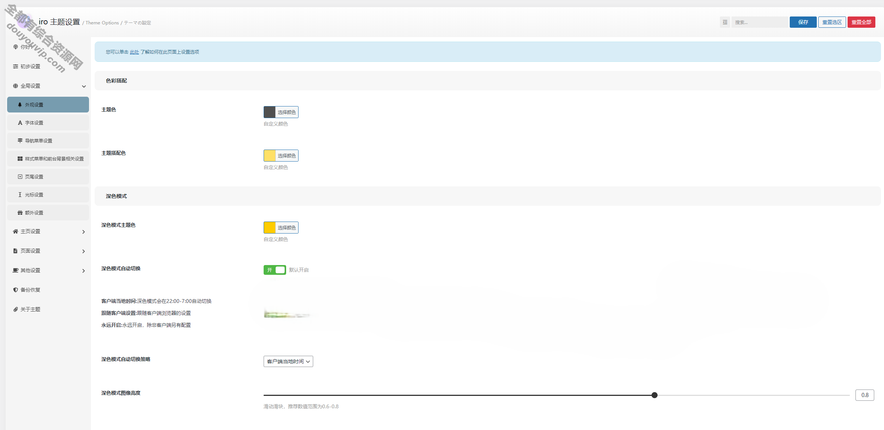Click the font icon beside 字体设置
Screen dimensions: 884x430
(x=20, y=123)
